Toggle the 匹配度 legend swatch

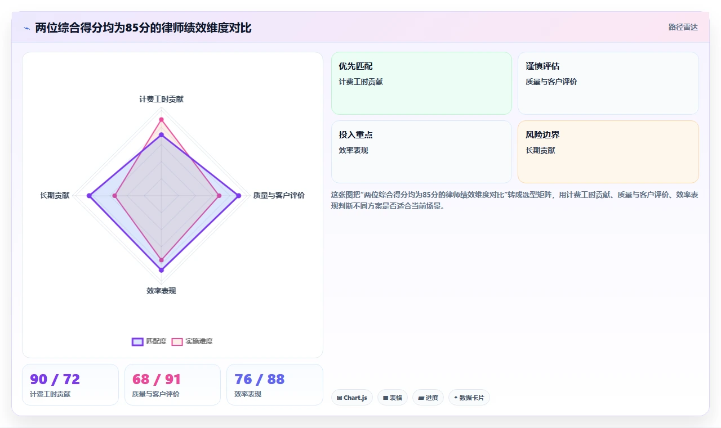[x=137, y=341]
